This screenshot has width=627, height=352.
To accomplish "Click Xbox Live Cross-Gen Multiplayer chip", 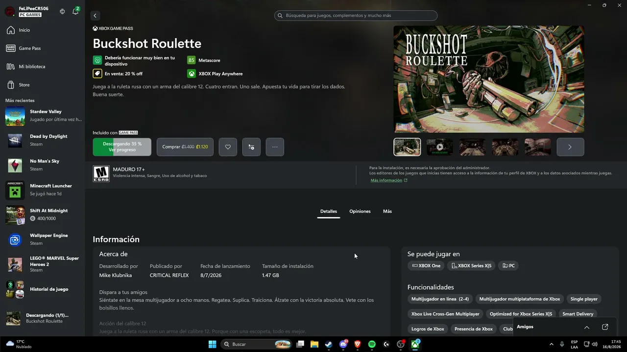I will [x=445, y=314].
